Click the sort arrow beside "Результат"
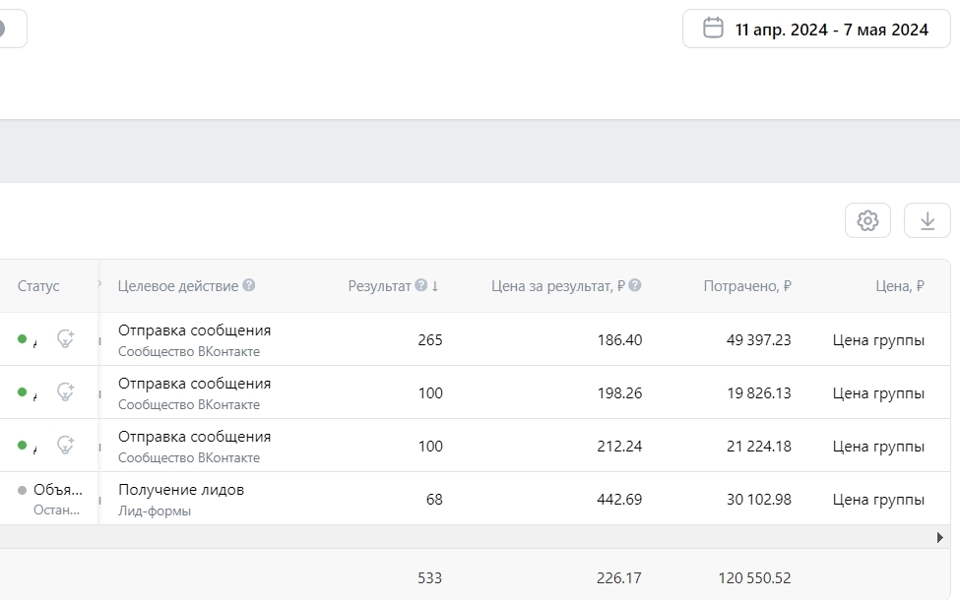Image resolution: width=960 pixels, height=600 pixels. coord(435,286)
